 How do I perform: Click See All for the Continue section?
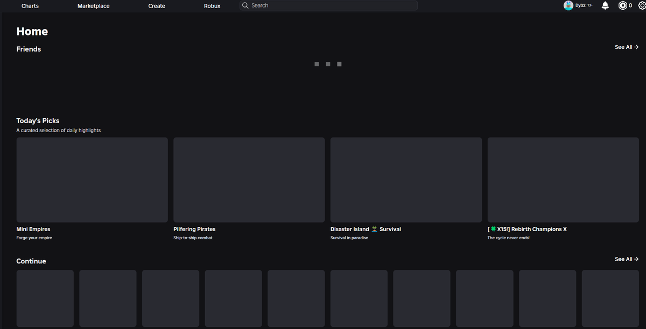(626, 259)
